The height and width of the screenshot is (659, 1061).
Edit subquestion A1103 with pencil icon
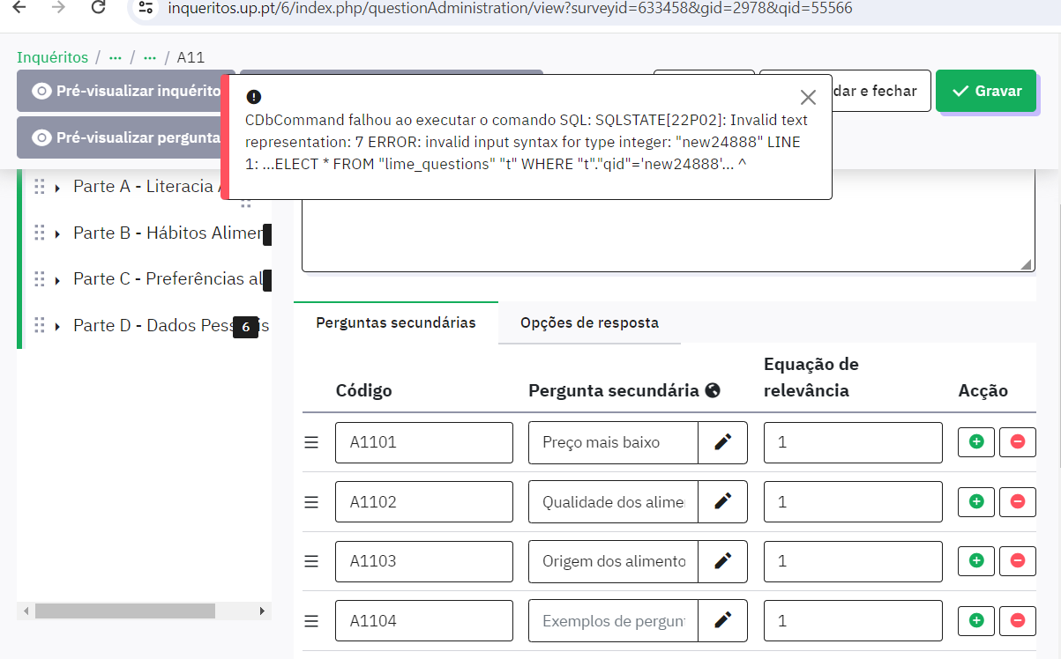tap(723, 561)
